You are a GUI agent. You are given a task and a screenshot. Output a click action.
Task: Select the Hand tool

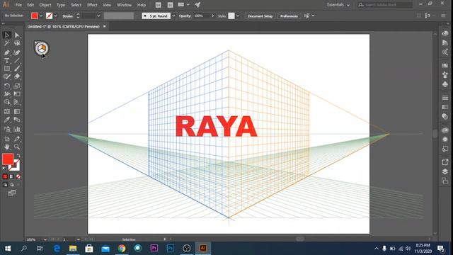pos(7,147)
